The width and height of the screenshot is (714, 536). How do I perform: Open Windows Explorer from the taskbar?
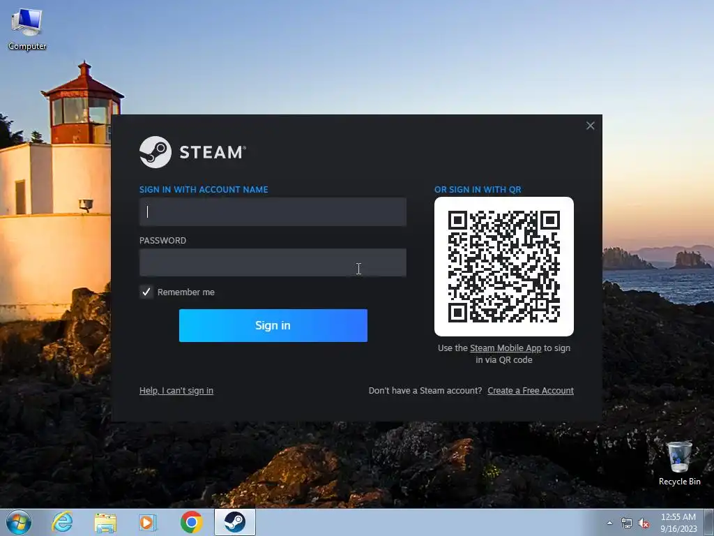tap(105, 522)
